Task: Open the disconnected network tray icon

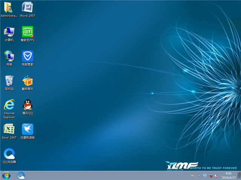Action: (210, 175)
